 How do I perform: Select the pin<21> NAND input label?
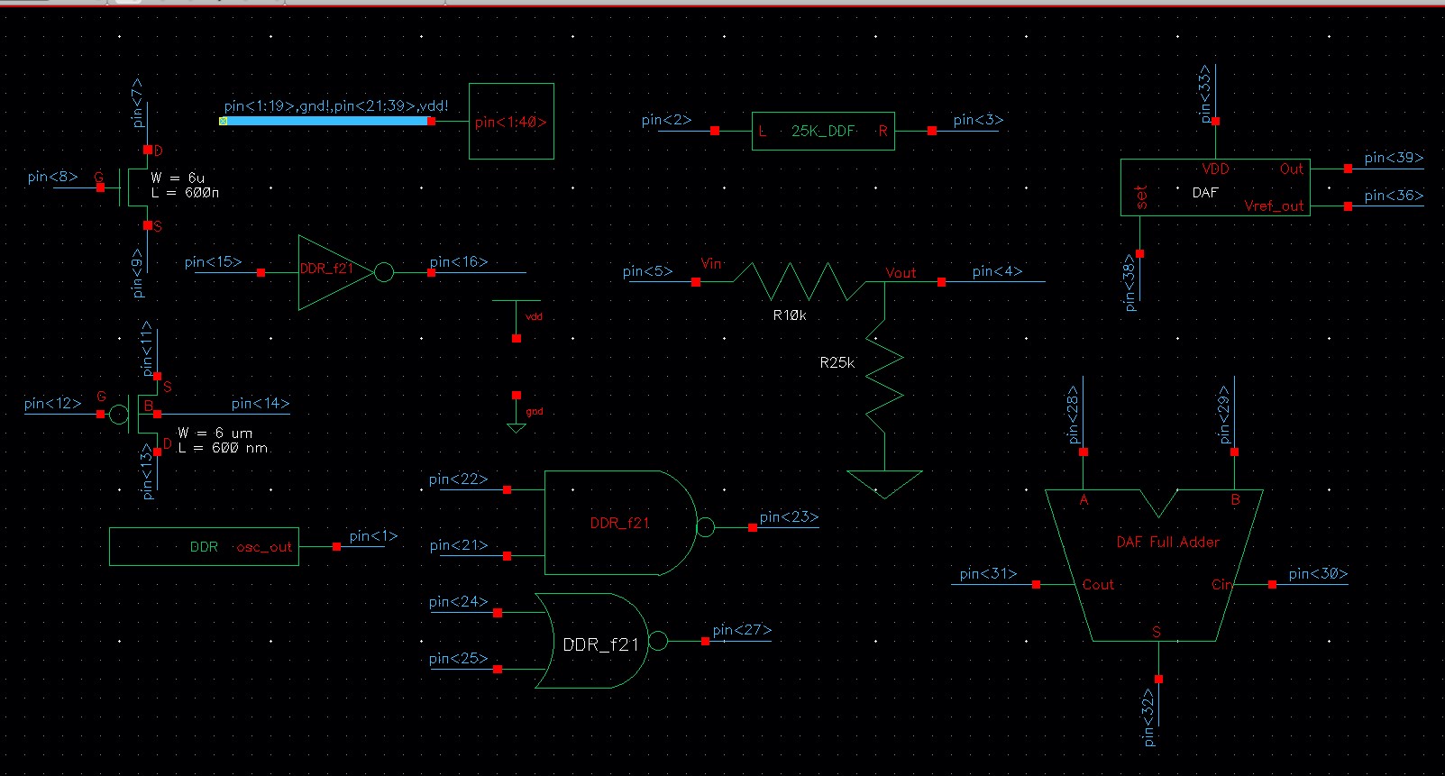pos(458,545)
